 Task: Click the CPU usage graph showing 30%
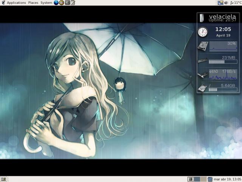tap(223, 46)
